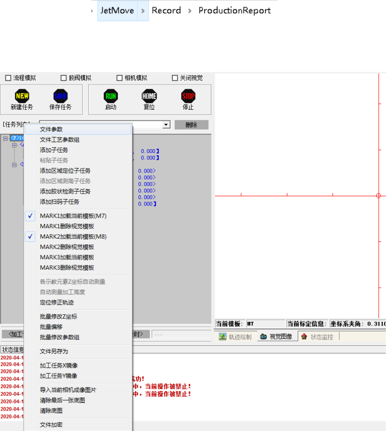Click the camera icon of 视觉图像

[263, 337]
